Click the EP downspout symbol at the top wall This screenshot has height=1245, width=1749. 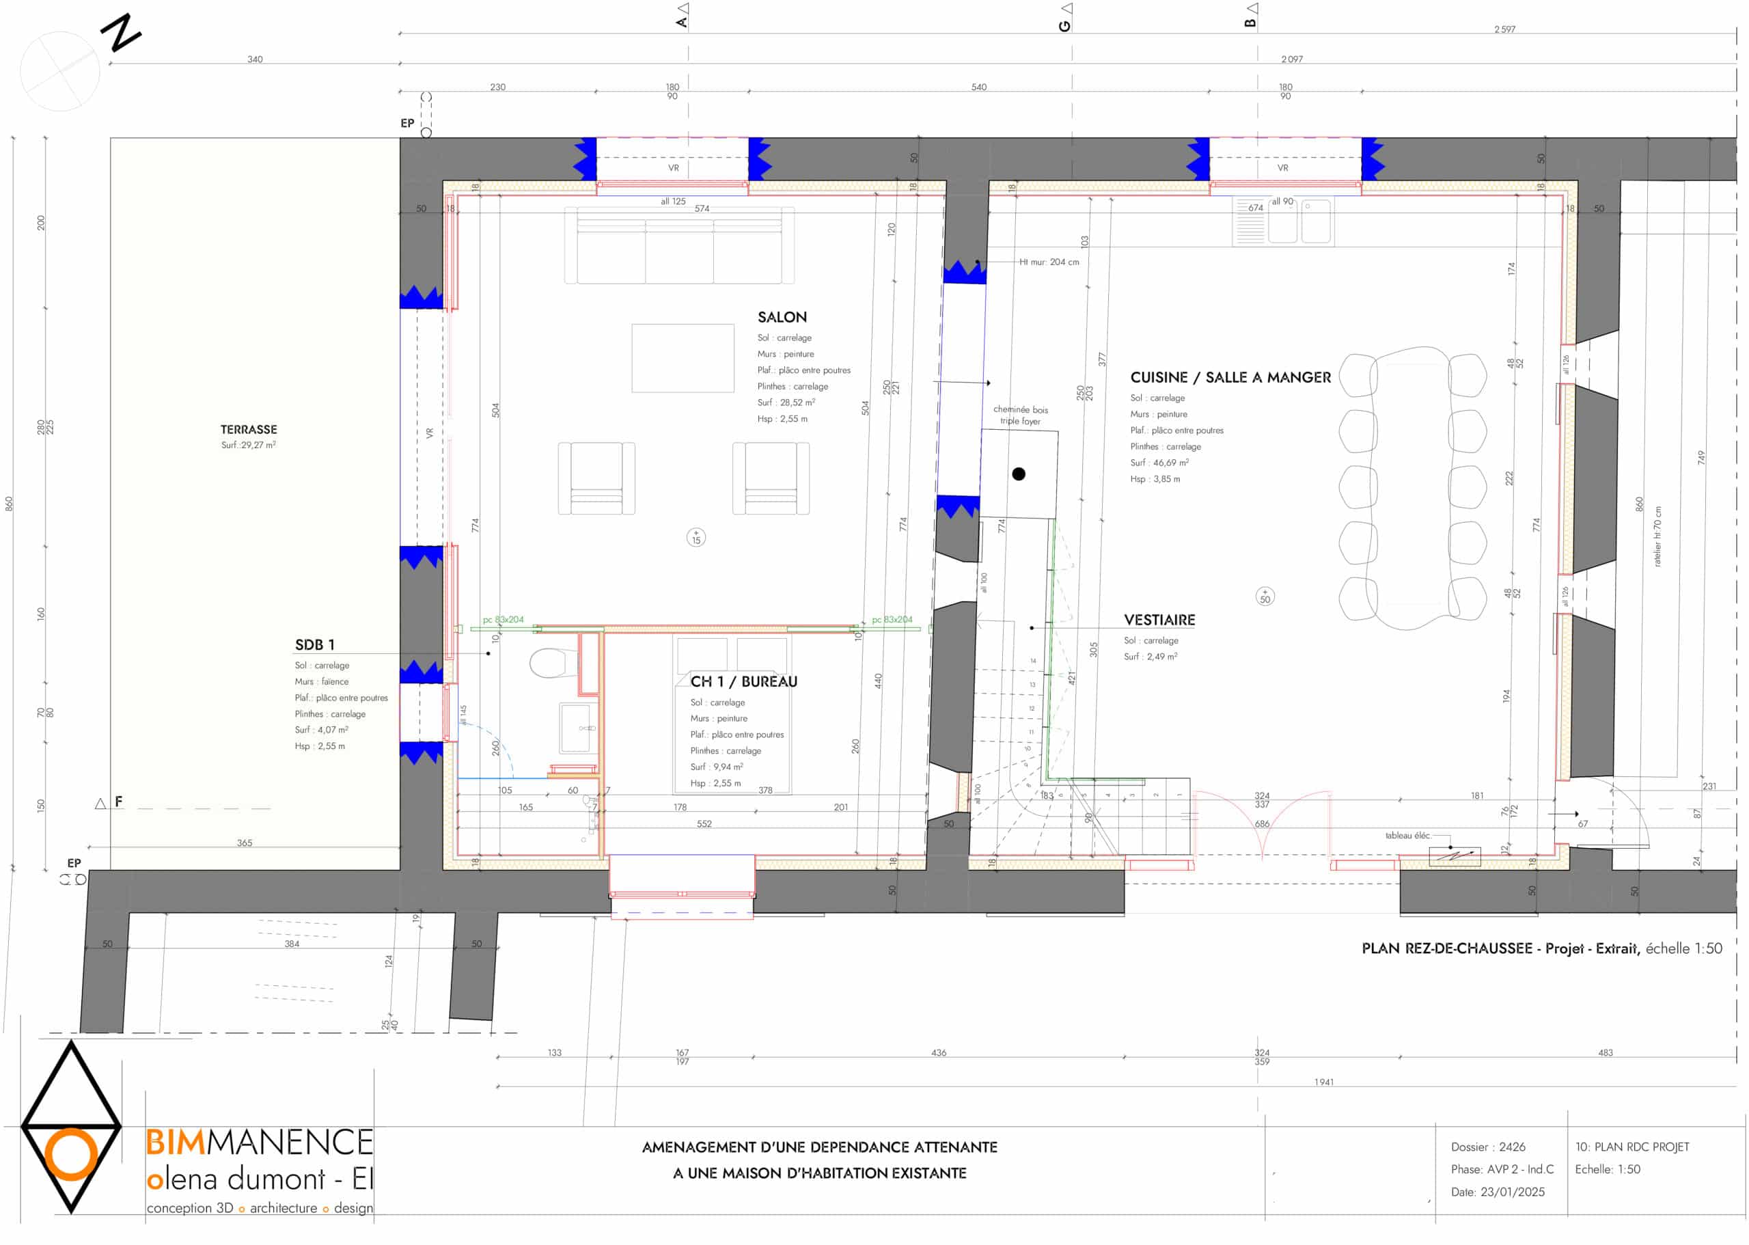(426, 115)
